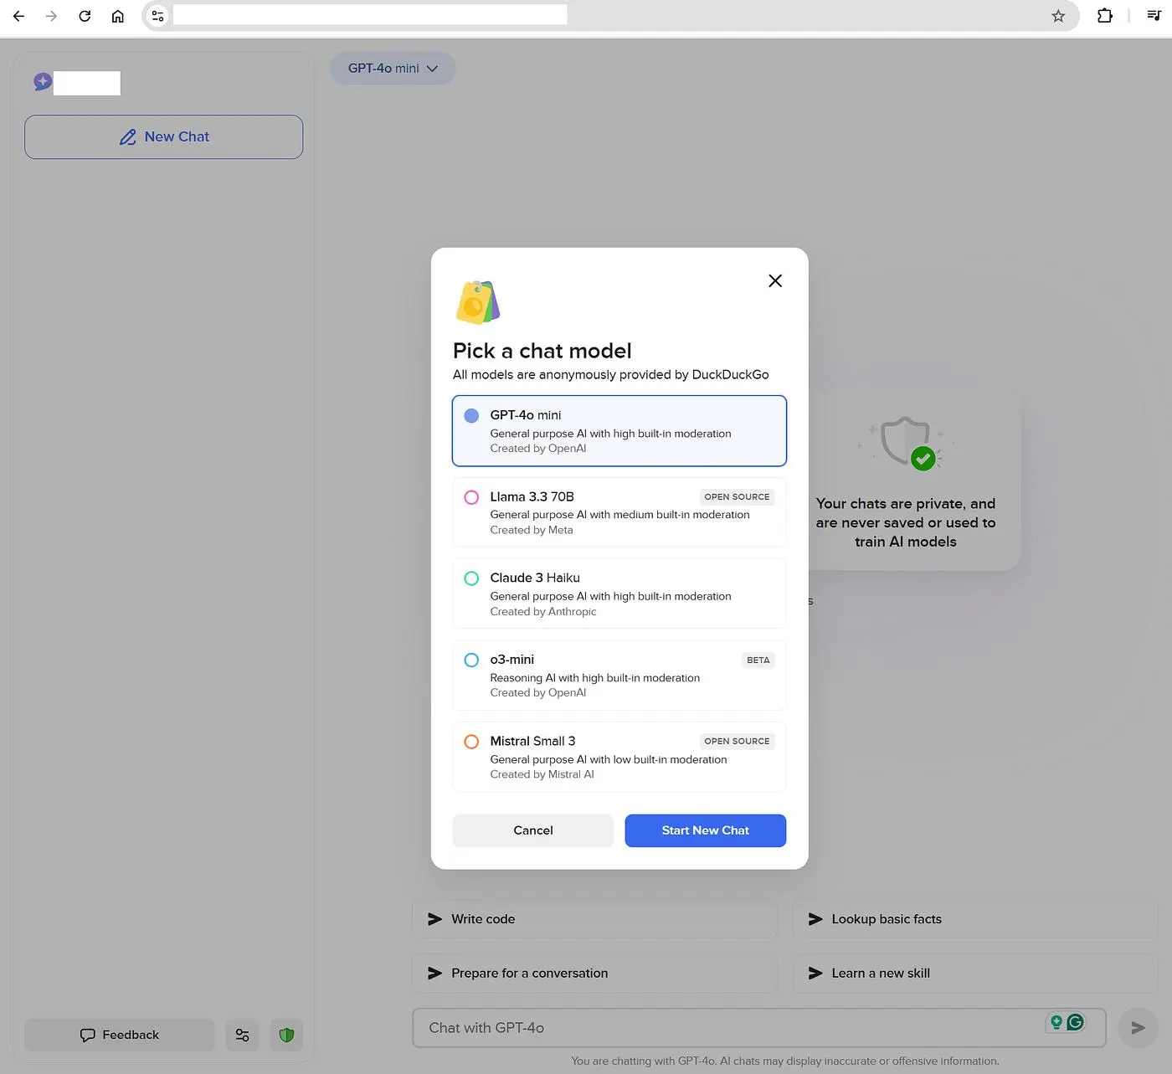Bookmark this page with the star icon
This screenshot has height=1074, width=1172.
coord(1058,16)
